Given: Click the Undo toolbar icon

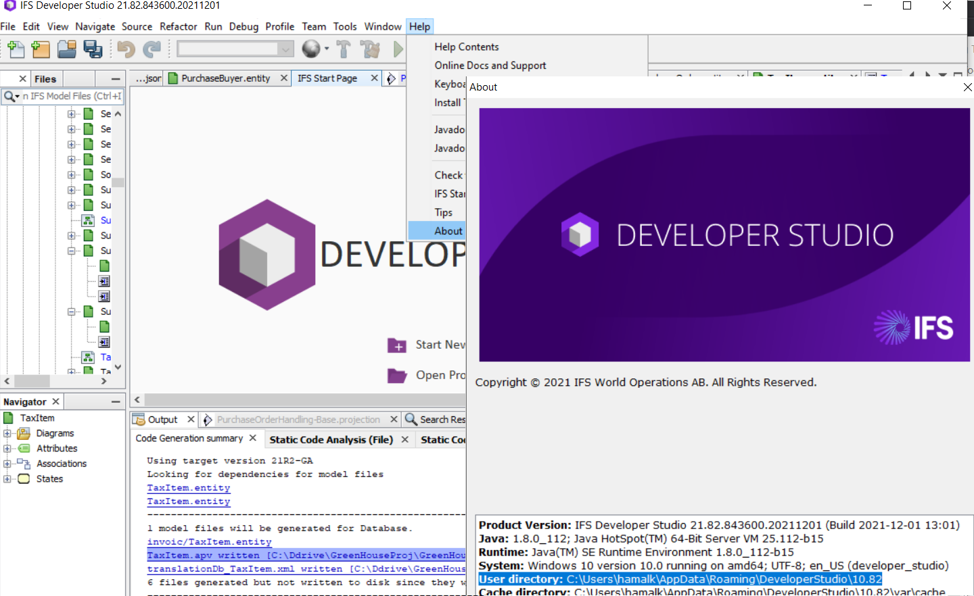Looking at the screenshot, I should pos(126,49).
